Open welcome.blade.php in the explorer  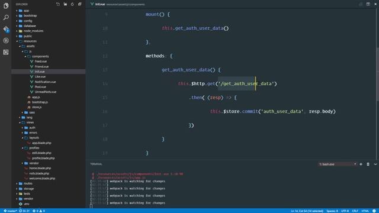click(x=42, y=179)
